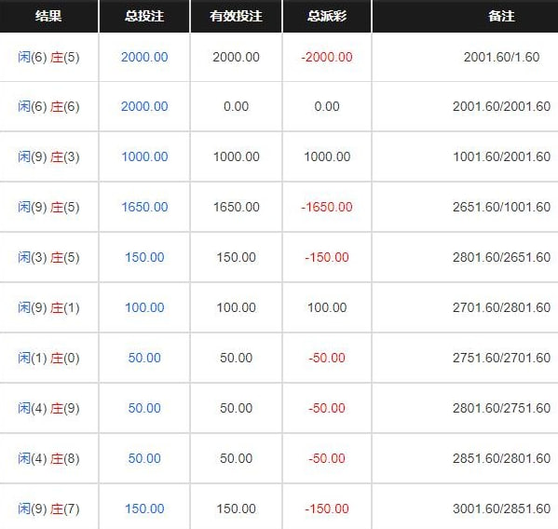This screenshot has height=529, width=558.
Task: Select the 闲(9) 庄(3) result cell
Action: (x=48, y=156)
